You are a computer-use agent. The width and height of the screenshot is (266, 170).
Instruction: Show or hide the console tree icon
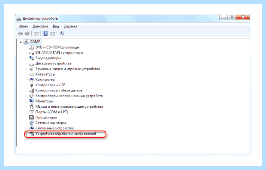36,33
